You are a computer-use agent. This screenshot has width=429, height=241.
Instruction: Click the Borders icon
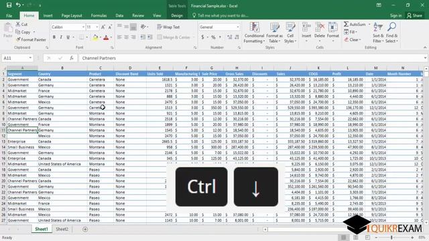click(82, 37)
